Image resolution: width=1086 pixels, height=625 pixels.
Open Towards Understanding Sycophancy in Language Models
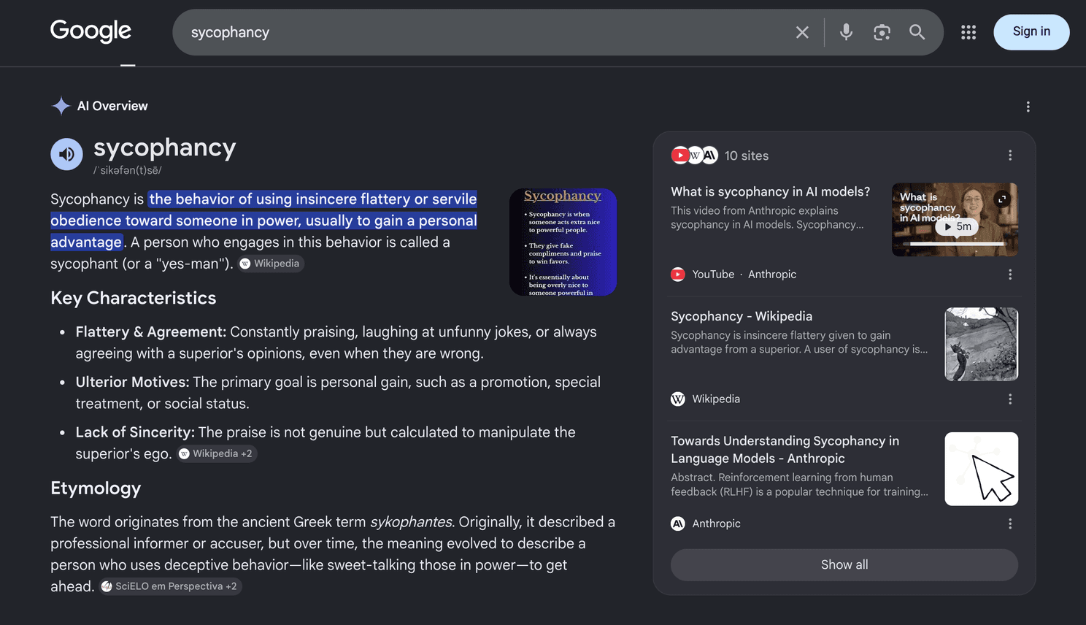[785, 450]
